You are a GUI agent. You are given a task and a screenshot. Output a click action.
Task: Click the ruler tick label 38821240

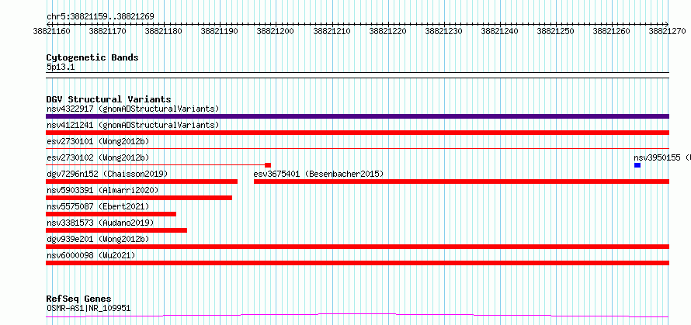pyautogui.click(x=500, y=31)
